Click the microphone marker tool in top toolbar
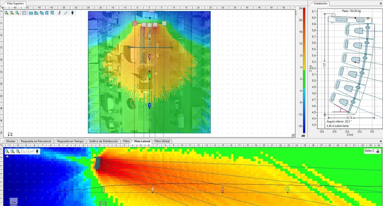 point(72,13)
